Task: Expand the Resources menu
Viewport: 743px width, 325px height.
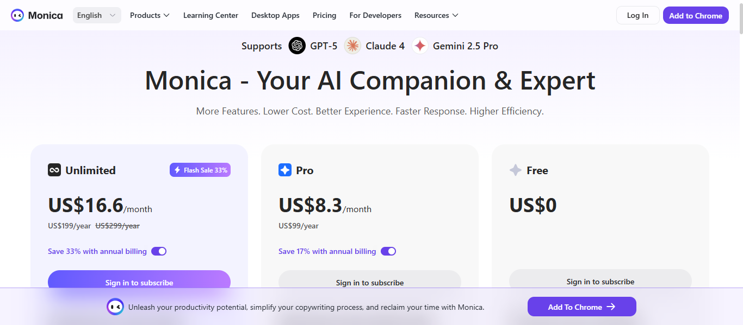Action: point(436,15)
